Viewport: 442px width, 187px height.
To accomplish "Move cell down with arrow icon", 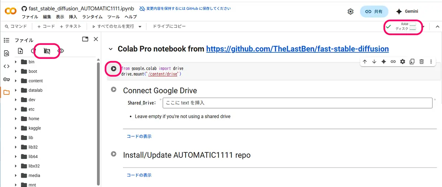I will tap(374, 62).
